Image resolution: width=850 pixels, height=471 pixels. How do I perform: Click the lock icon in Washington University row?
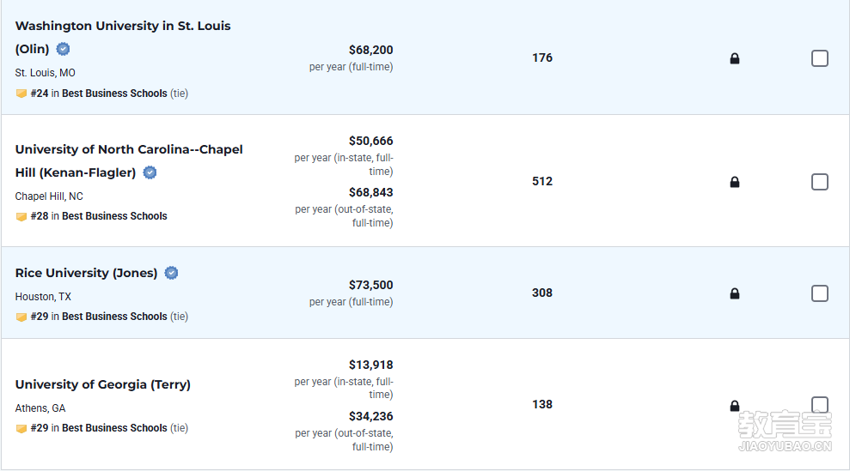pyautogui.click(x=735, y=58)
